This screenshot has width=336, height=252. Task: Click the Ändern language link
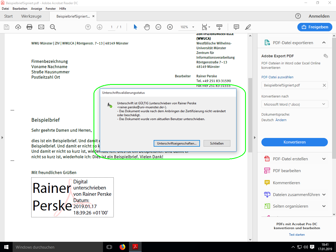(281, 120)
